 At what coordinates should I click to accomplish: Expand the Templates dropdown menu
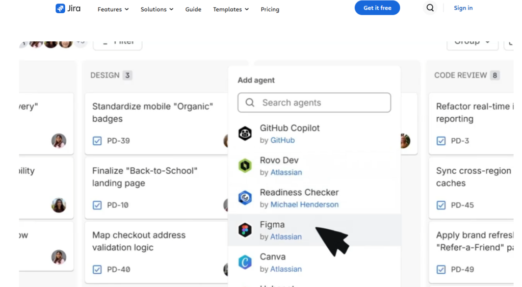(231, 9)
